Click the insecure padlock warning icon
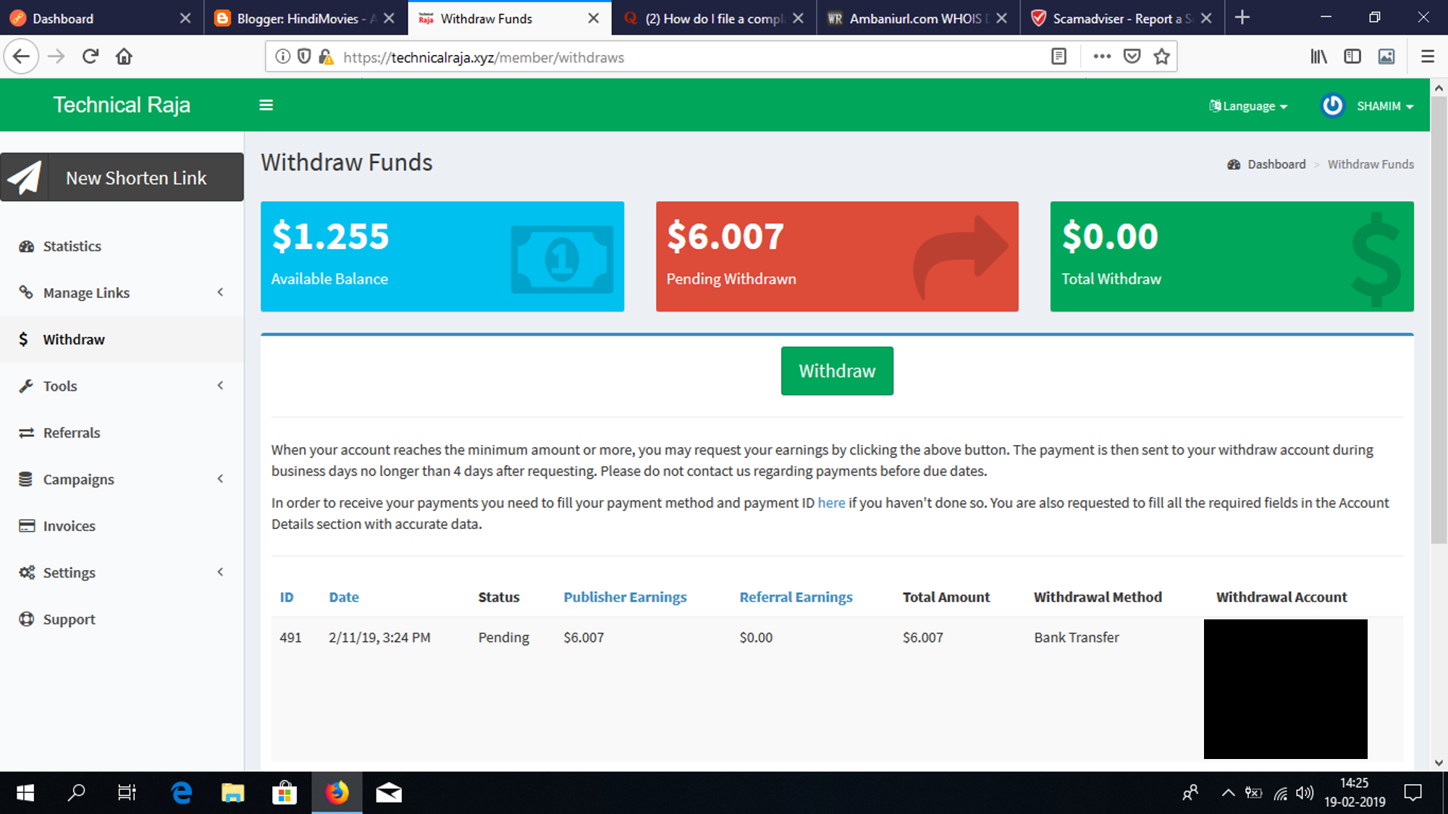The height and width of the screenshot is (814, 1448). (326, 56)
